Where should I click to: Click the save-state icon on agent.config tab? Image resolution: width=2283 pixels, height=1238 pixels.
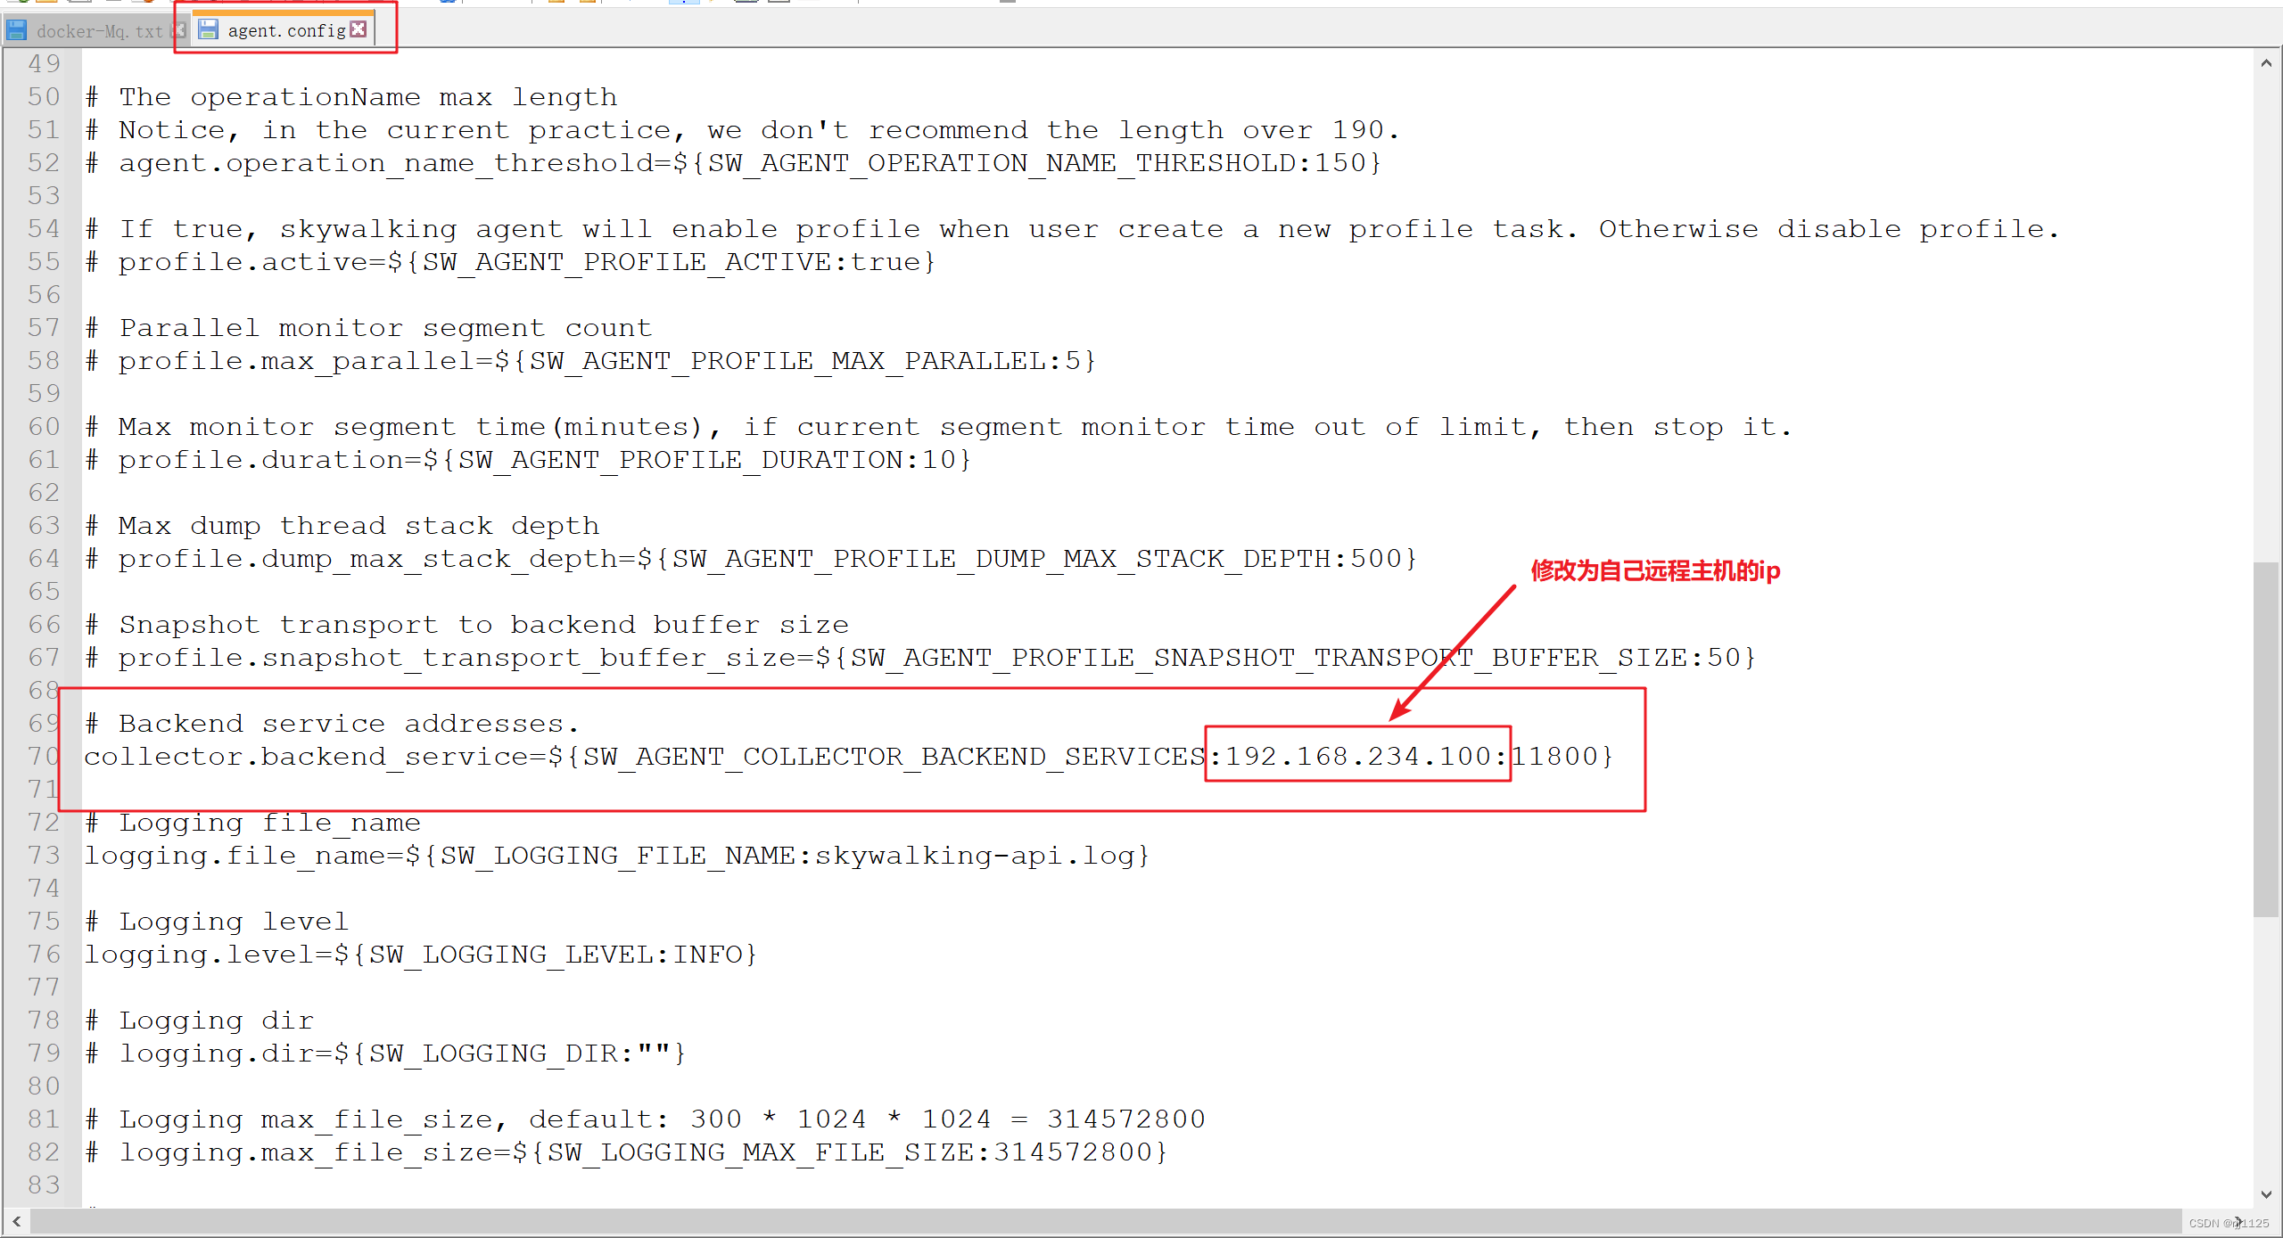[208, 30]
